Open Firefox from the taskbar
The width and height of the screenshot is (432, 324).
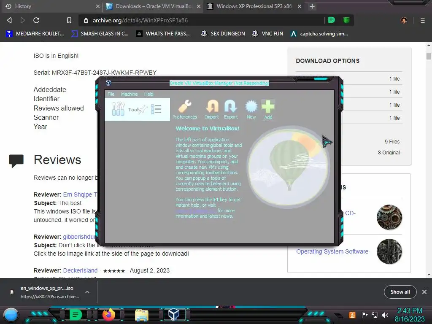(108, 315)
